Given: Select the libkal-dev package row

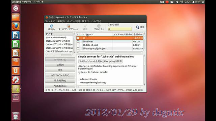Looking at the screenshot, I should point(110,41).
